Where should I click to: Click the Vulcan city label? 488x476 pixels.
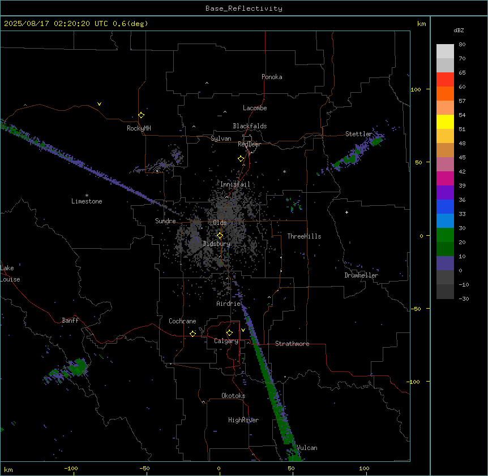click(307, 448)
